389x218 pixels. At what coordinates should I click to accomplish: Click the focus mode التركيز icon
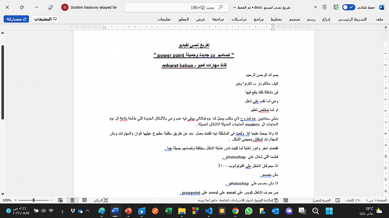click(x=106, y=200)
